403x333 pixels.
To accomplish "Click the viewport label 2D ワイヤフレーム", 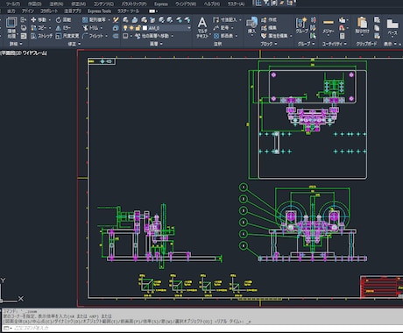I will point(32,53).
